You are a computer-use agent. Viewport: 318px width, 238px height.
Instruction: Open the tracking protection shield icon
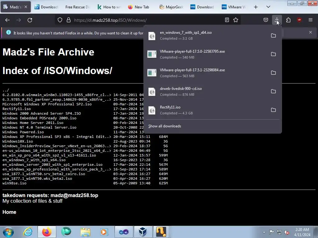[60, 20]
